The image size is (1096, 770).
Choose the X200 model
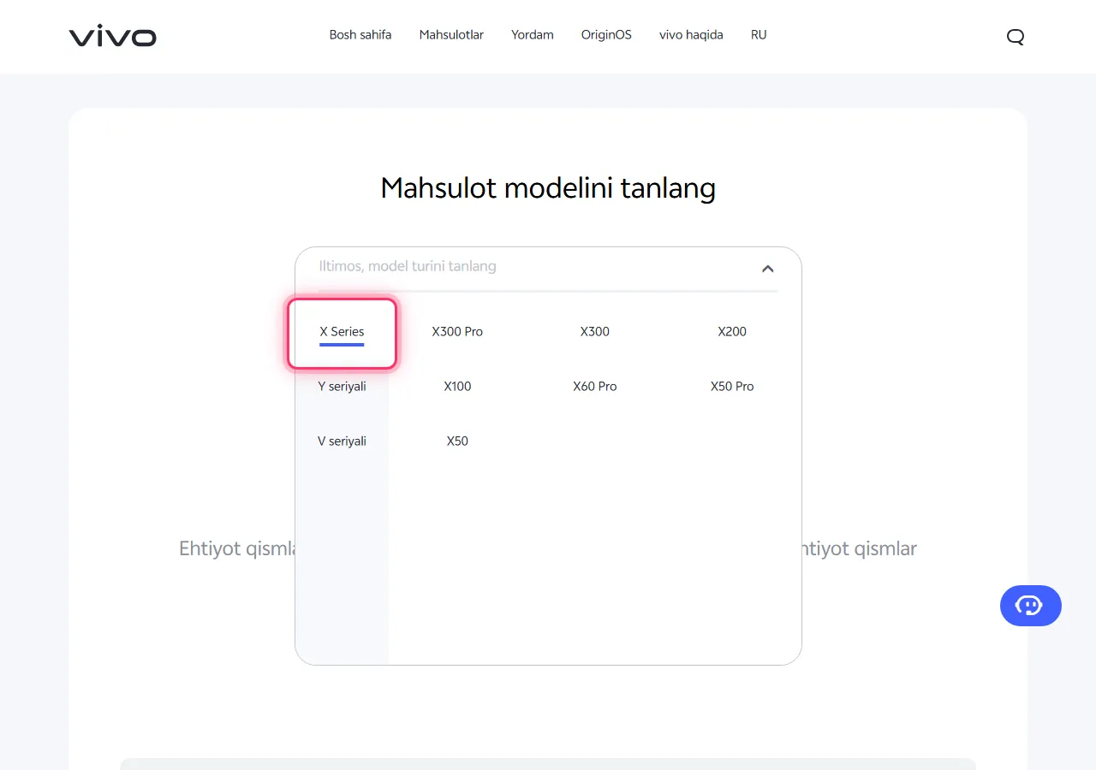[732, 332]
